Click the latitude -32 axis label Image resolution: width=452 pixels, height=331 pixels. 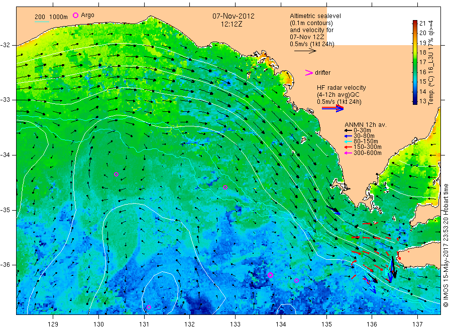(x=5, y=45)
